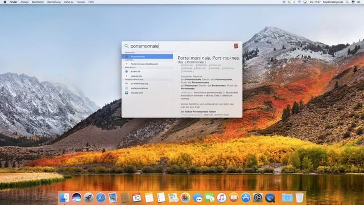Open Siri icon in menu bar
Screen dimensions: 364x205
click(353, 2)
